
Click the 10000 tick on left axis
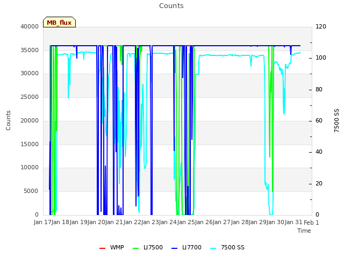point(30,167)
